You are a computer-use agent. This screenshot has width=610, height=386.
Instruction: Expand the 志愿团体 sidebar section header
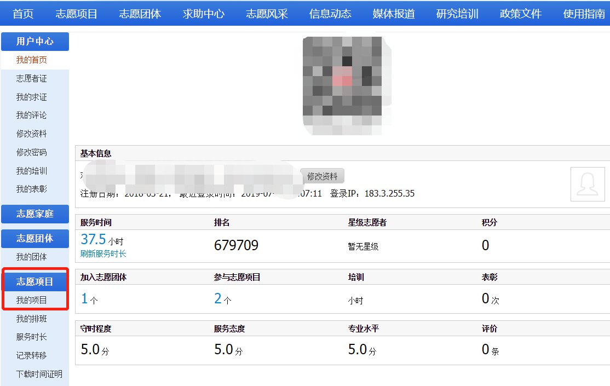click(35, 238)
